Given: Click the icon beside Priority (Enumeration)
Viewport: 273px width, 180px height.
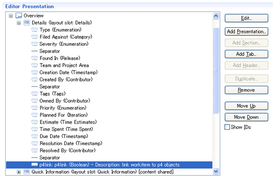Looking at the screenshot, I should pyautogui.click(x=34, y=108).
